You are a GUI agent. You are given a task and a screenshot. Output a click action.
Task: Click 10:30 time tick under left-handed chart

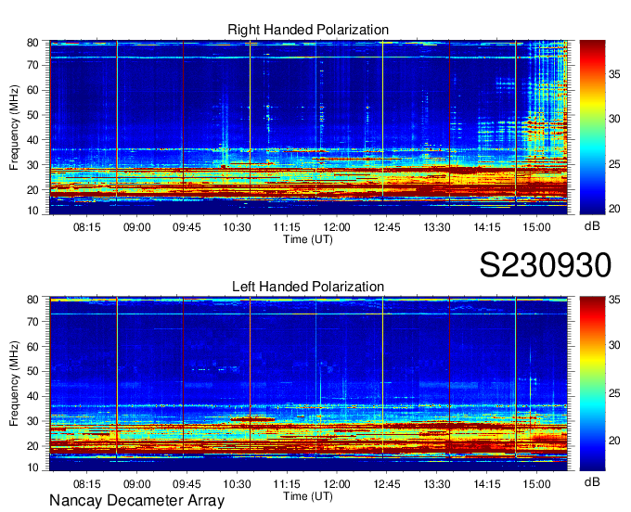[237, 484]
